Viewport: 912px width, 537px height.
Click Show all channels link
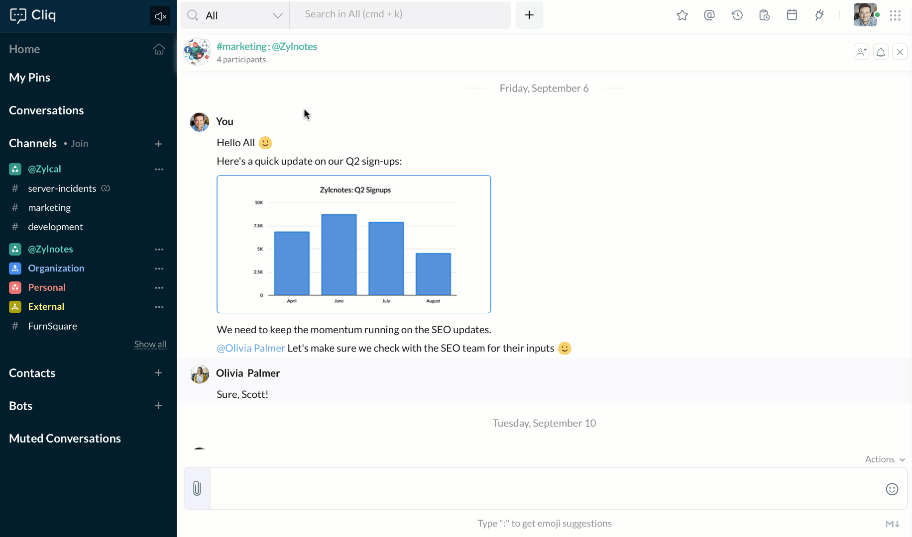(x=150, y=344)
